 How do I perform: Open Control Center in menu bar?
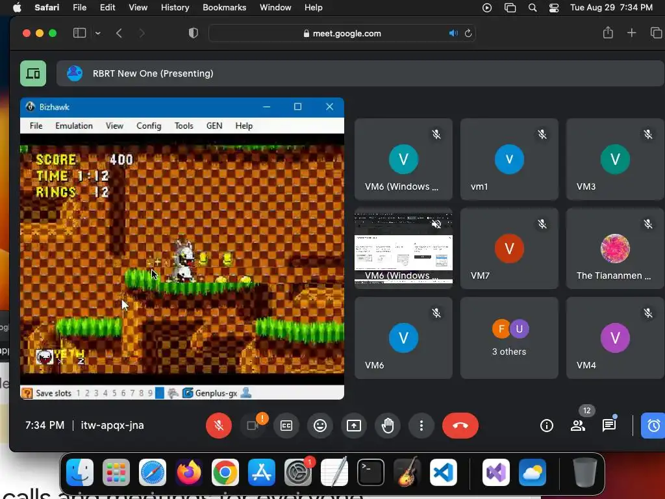[553, 7]
